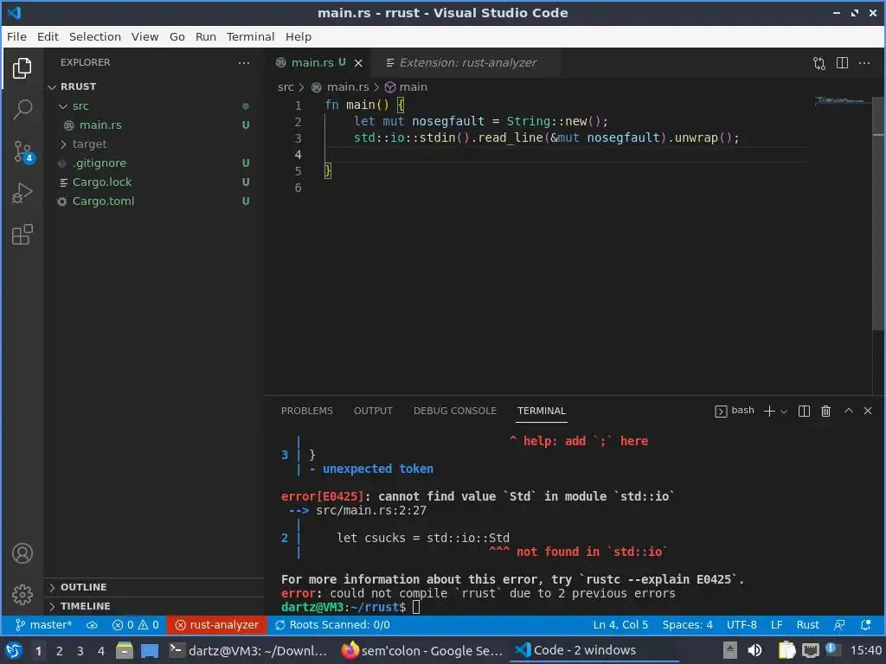The height and width of the screenshot is (664, 886).
Task: Open the Search view in activity bar
Action: tap(22, 110)
